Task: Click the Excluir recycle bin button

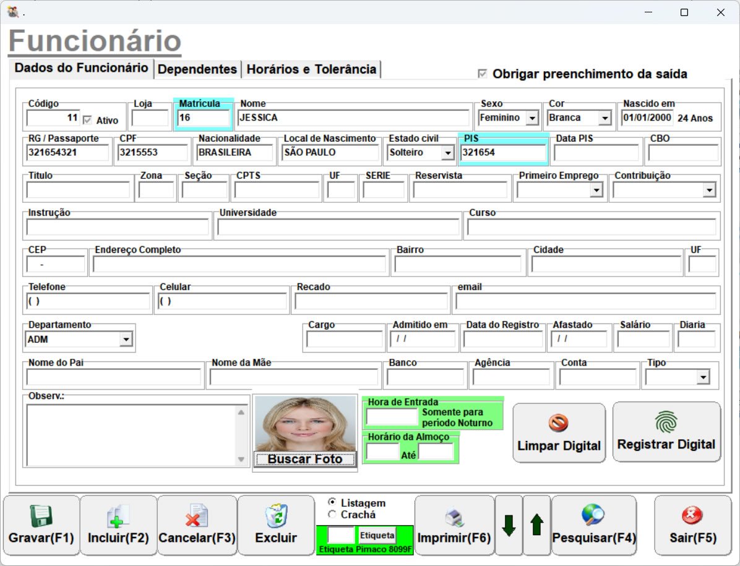Action: 276,525
